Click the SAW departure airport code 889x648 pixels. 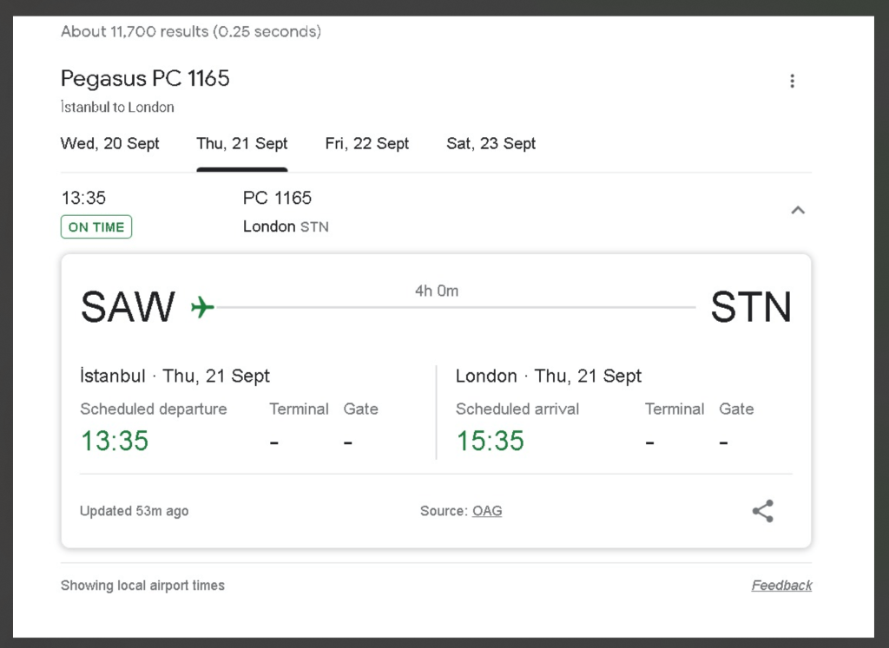[x=128, y=307]
